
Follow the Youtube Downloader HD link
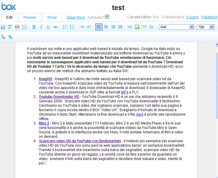(x=59, y=97)
